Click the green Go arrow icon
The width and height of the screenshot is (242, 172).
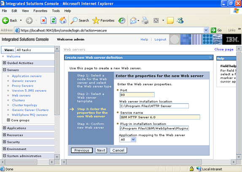[213, 30]
